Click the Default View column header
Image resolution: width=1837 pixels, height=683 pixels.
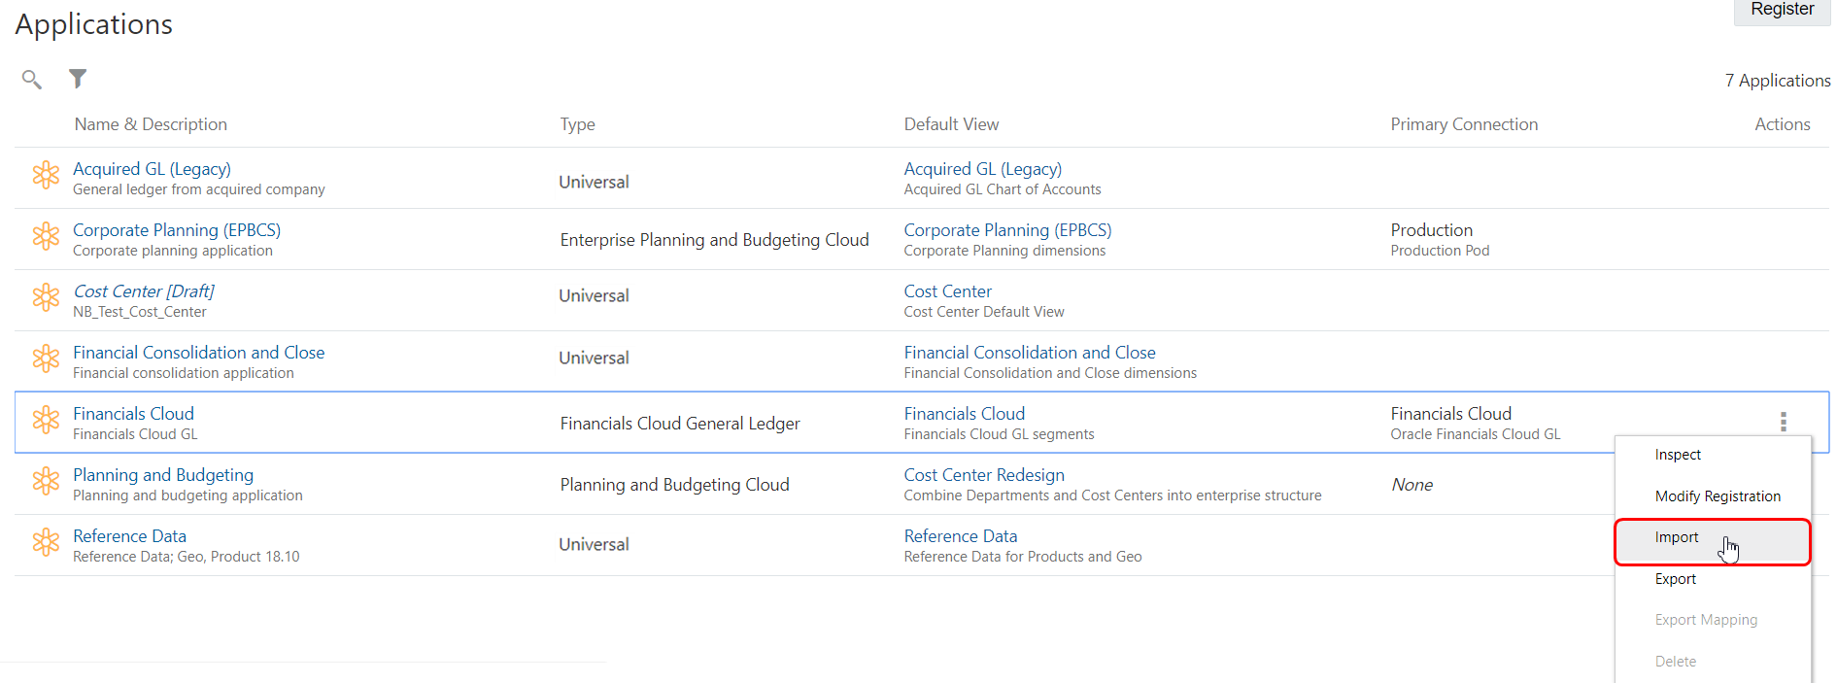tap(951, 124)
